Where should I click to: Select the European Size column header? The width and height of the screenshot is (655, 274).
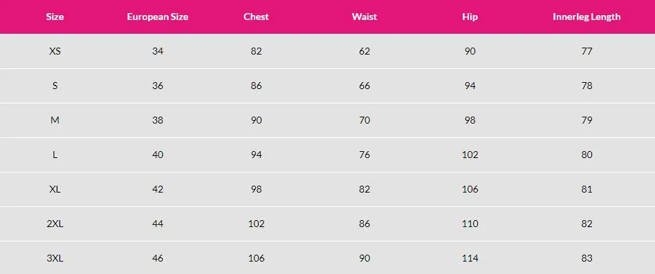[x=158, y=17]
